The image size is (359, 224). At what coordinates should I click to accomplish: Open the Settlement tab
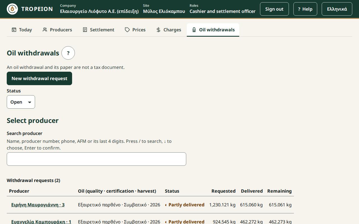[98, 30]
